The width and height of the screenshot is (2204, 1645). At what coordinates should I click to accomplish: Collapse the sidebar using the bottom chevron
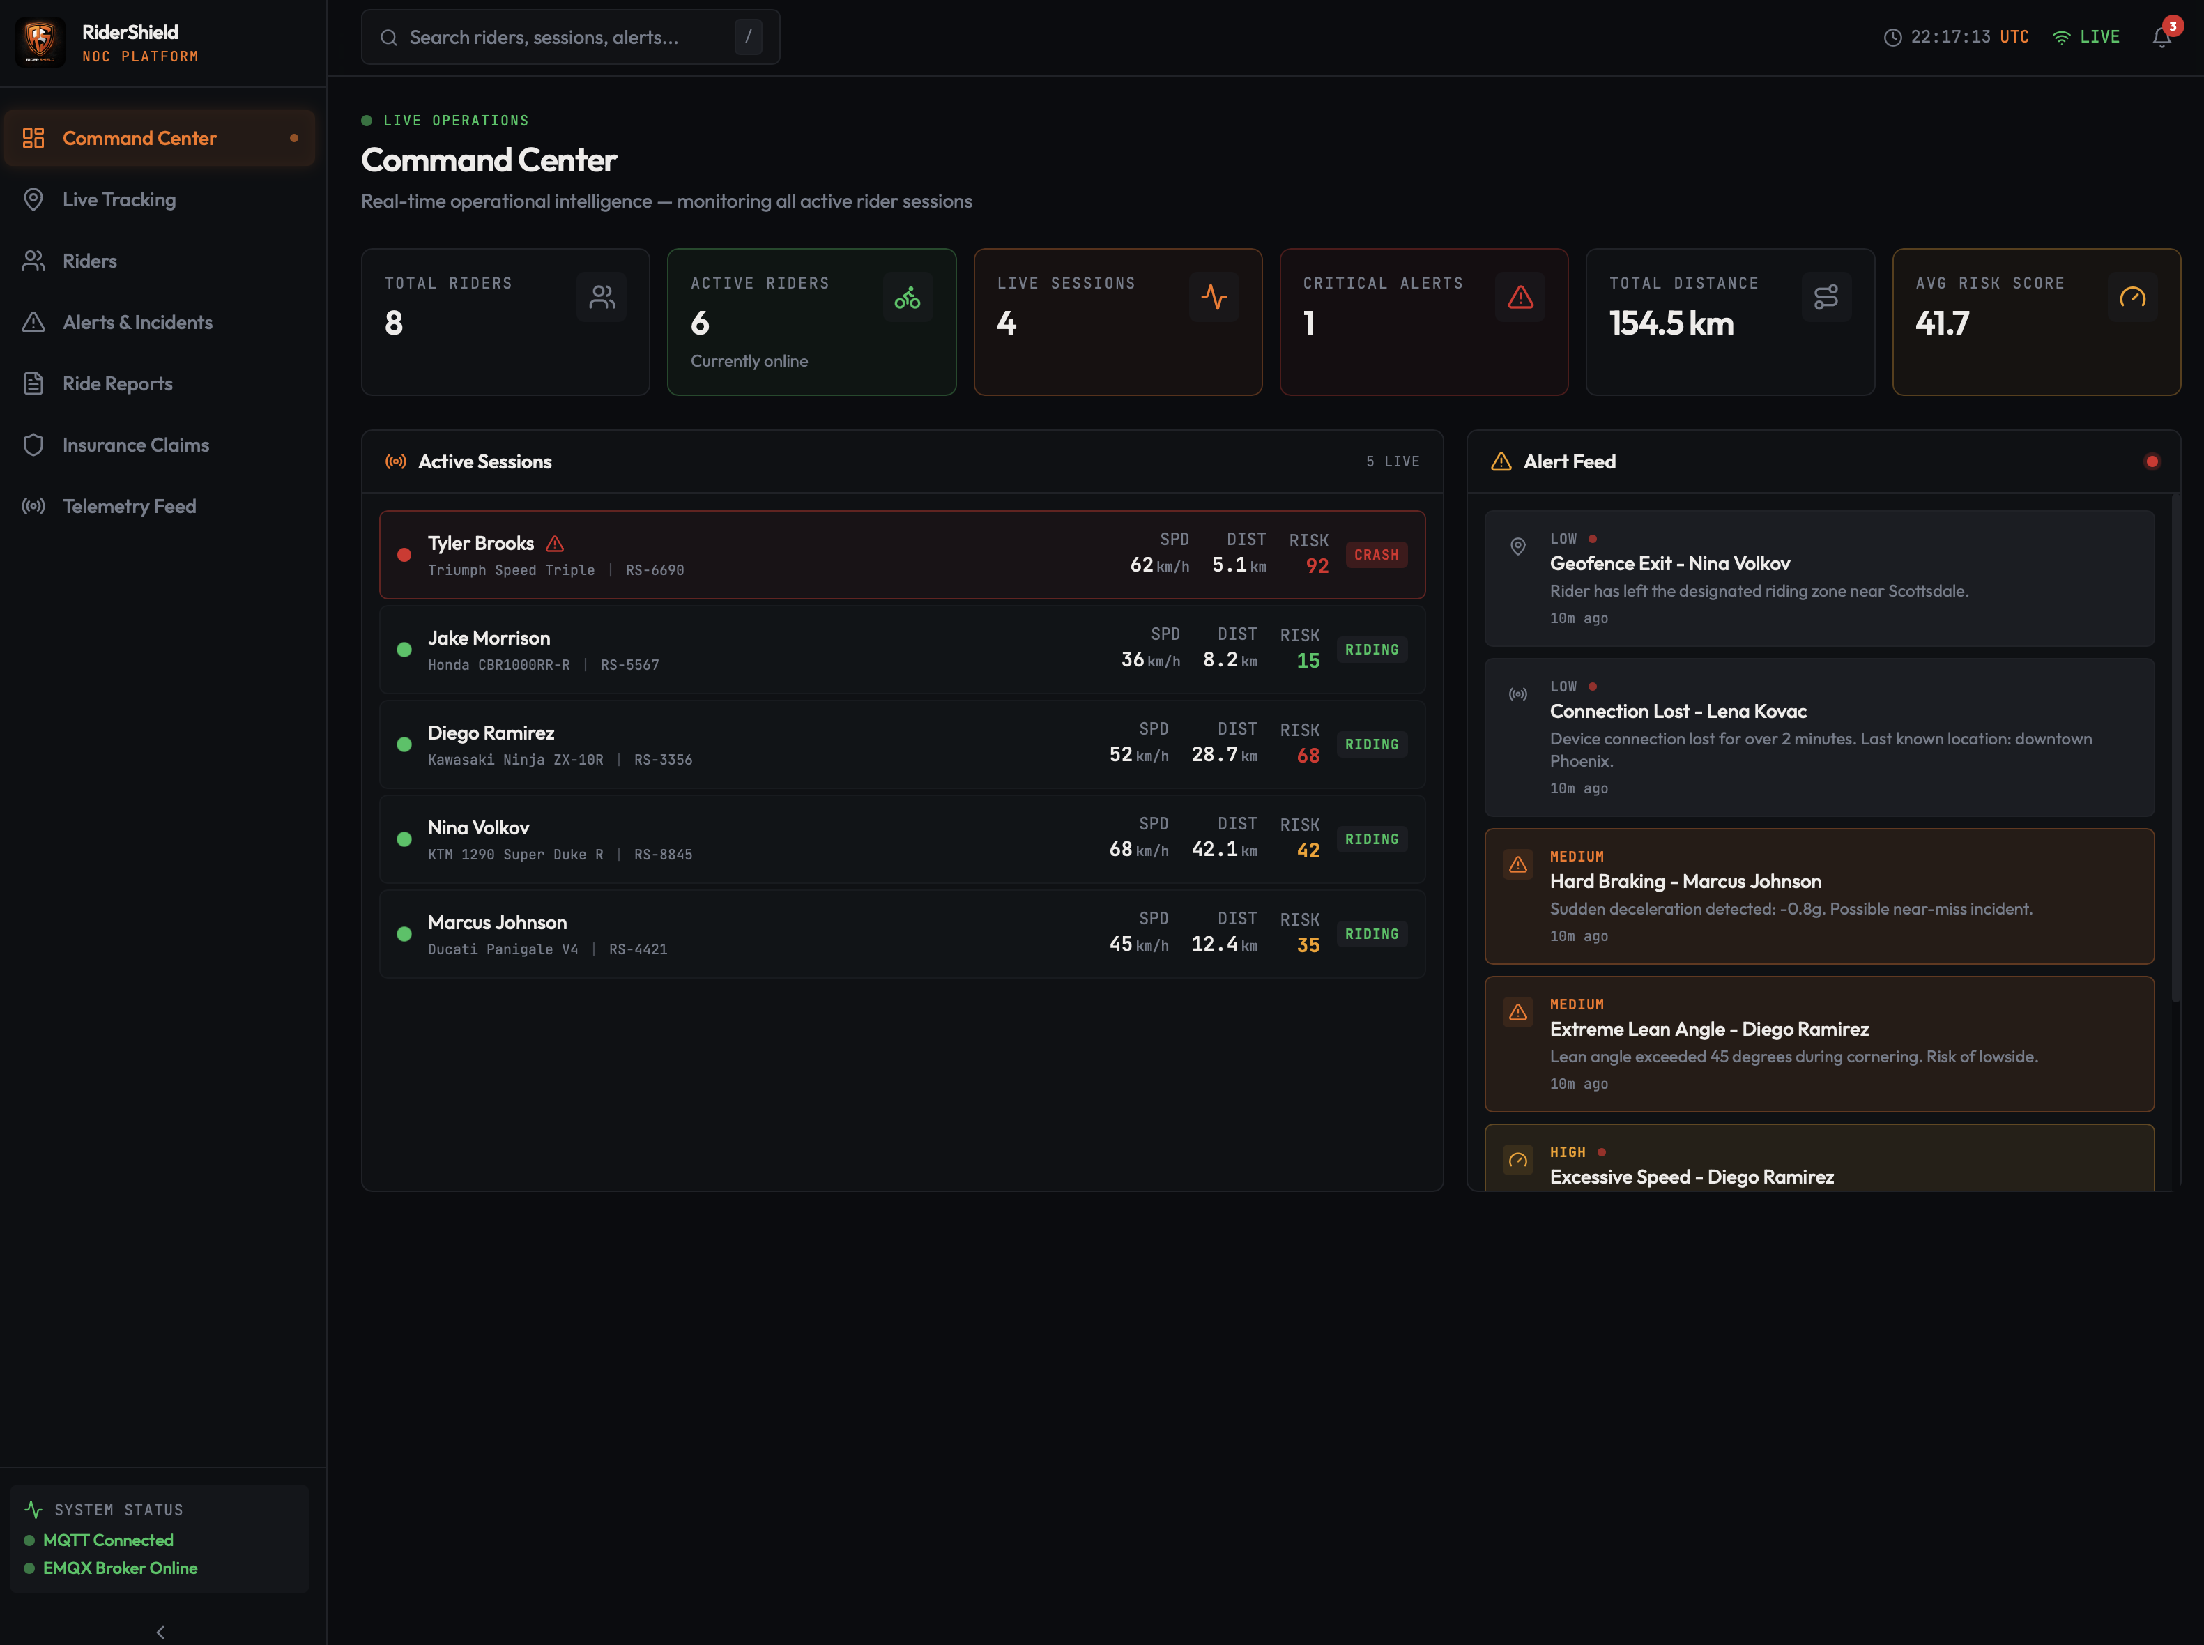click(160, 1631)
